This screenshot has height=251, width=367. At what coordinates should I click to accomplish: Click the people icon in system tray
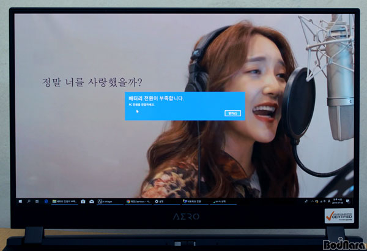click(306, 201)
